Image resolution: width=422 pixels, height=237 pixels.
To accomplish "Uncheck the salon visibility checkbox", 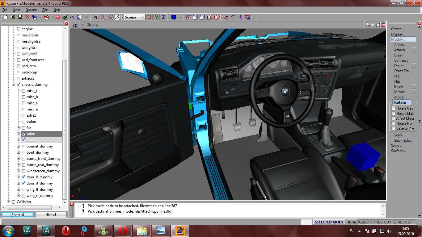I will point(23,134).
